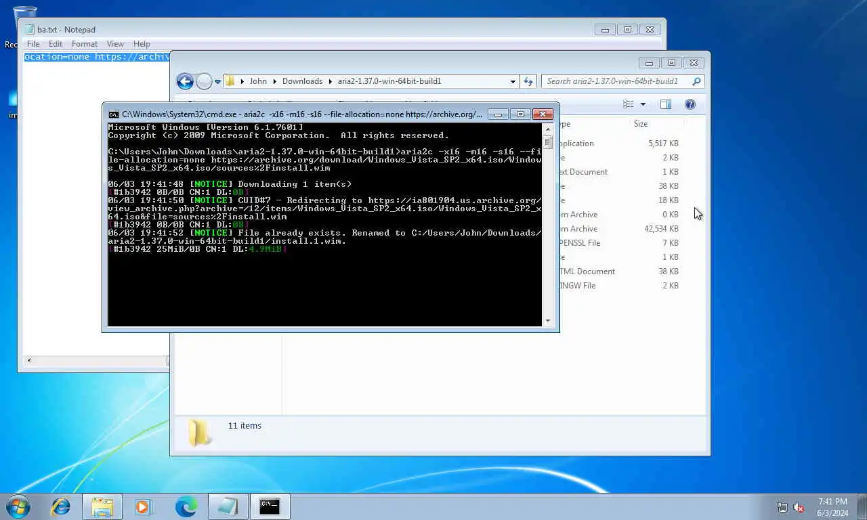Expand the arrow after John breadcrumb

pyautogui.click(x=275, y=81)
